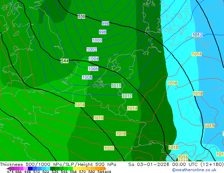
Task: Click the 498 legend value
Action: click(x=28, y=172)
